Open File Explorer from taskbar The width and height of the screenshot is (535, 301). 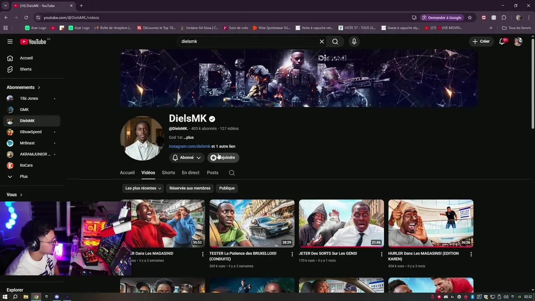point(25,297)
